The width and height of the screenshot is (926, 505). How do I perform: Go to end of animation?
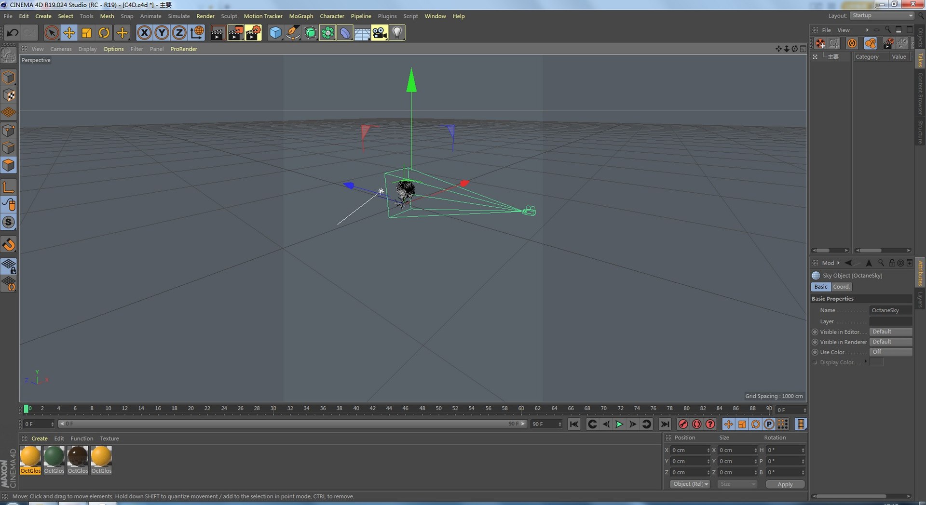(665, 424)
